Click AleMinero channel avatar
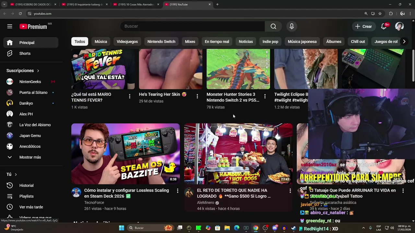415x233 pixels. [189, 193]
